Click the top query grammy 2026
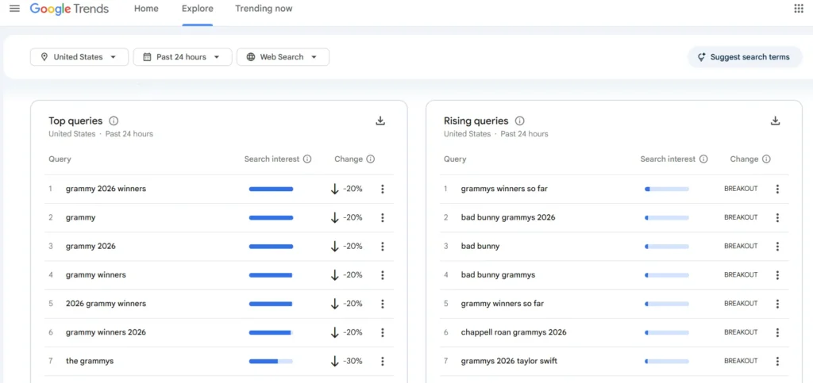This screenshot has width=813, height=383. click(x=91, y=247)
